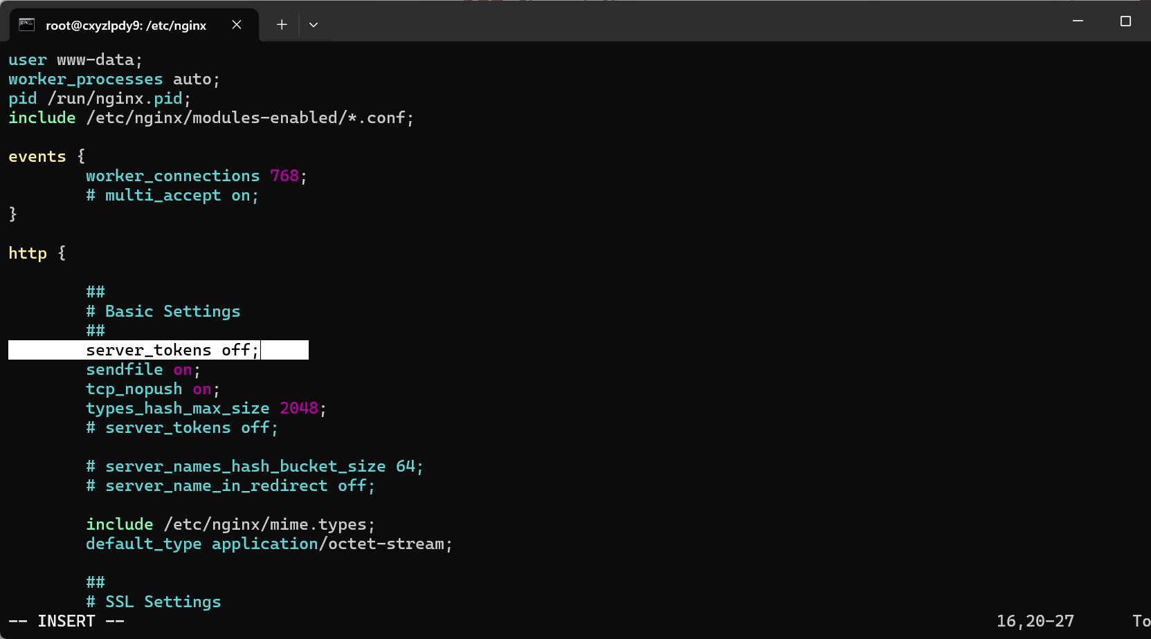Screen dimensions: 1151x639
Task: Minimize the terminal window
Action: (1078, 21)
